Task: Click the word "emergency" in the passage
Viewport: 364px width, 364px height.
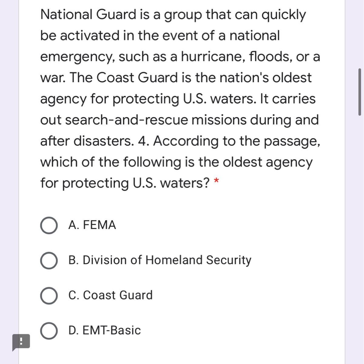Action: point(77,57)
